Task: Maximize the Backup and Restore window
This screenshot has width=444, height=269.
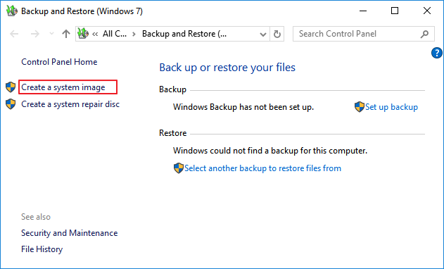Action: (x=395, y=11)
